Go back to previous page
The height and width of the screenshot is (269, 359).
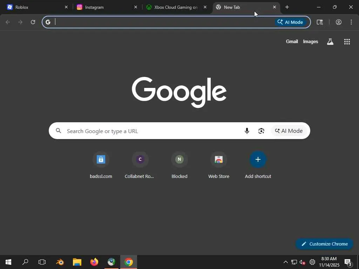[8, 22]
